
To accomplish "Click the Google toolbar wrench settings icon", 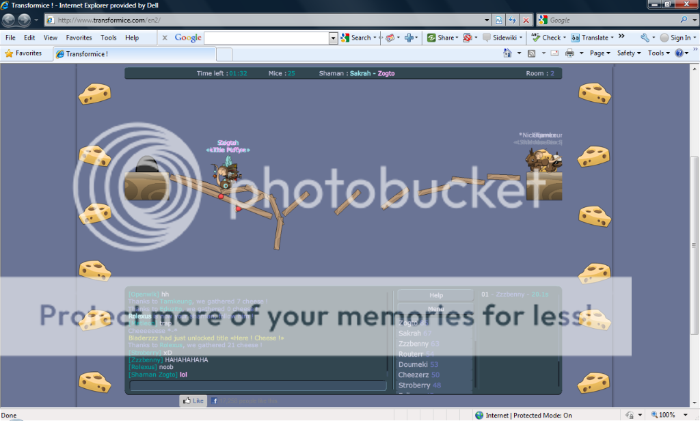I will coord(644,38).
